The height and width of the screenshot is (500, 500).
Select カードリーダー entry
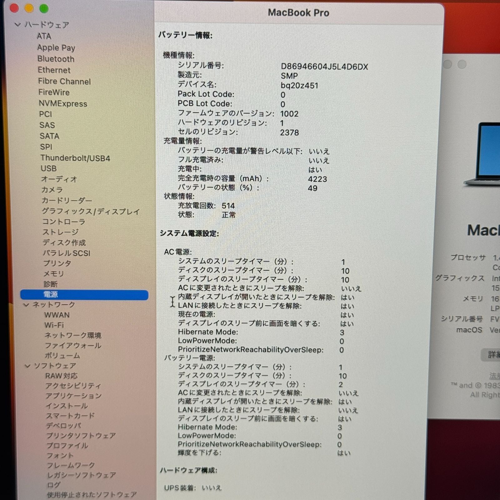tap(67, 201)
